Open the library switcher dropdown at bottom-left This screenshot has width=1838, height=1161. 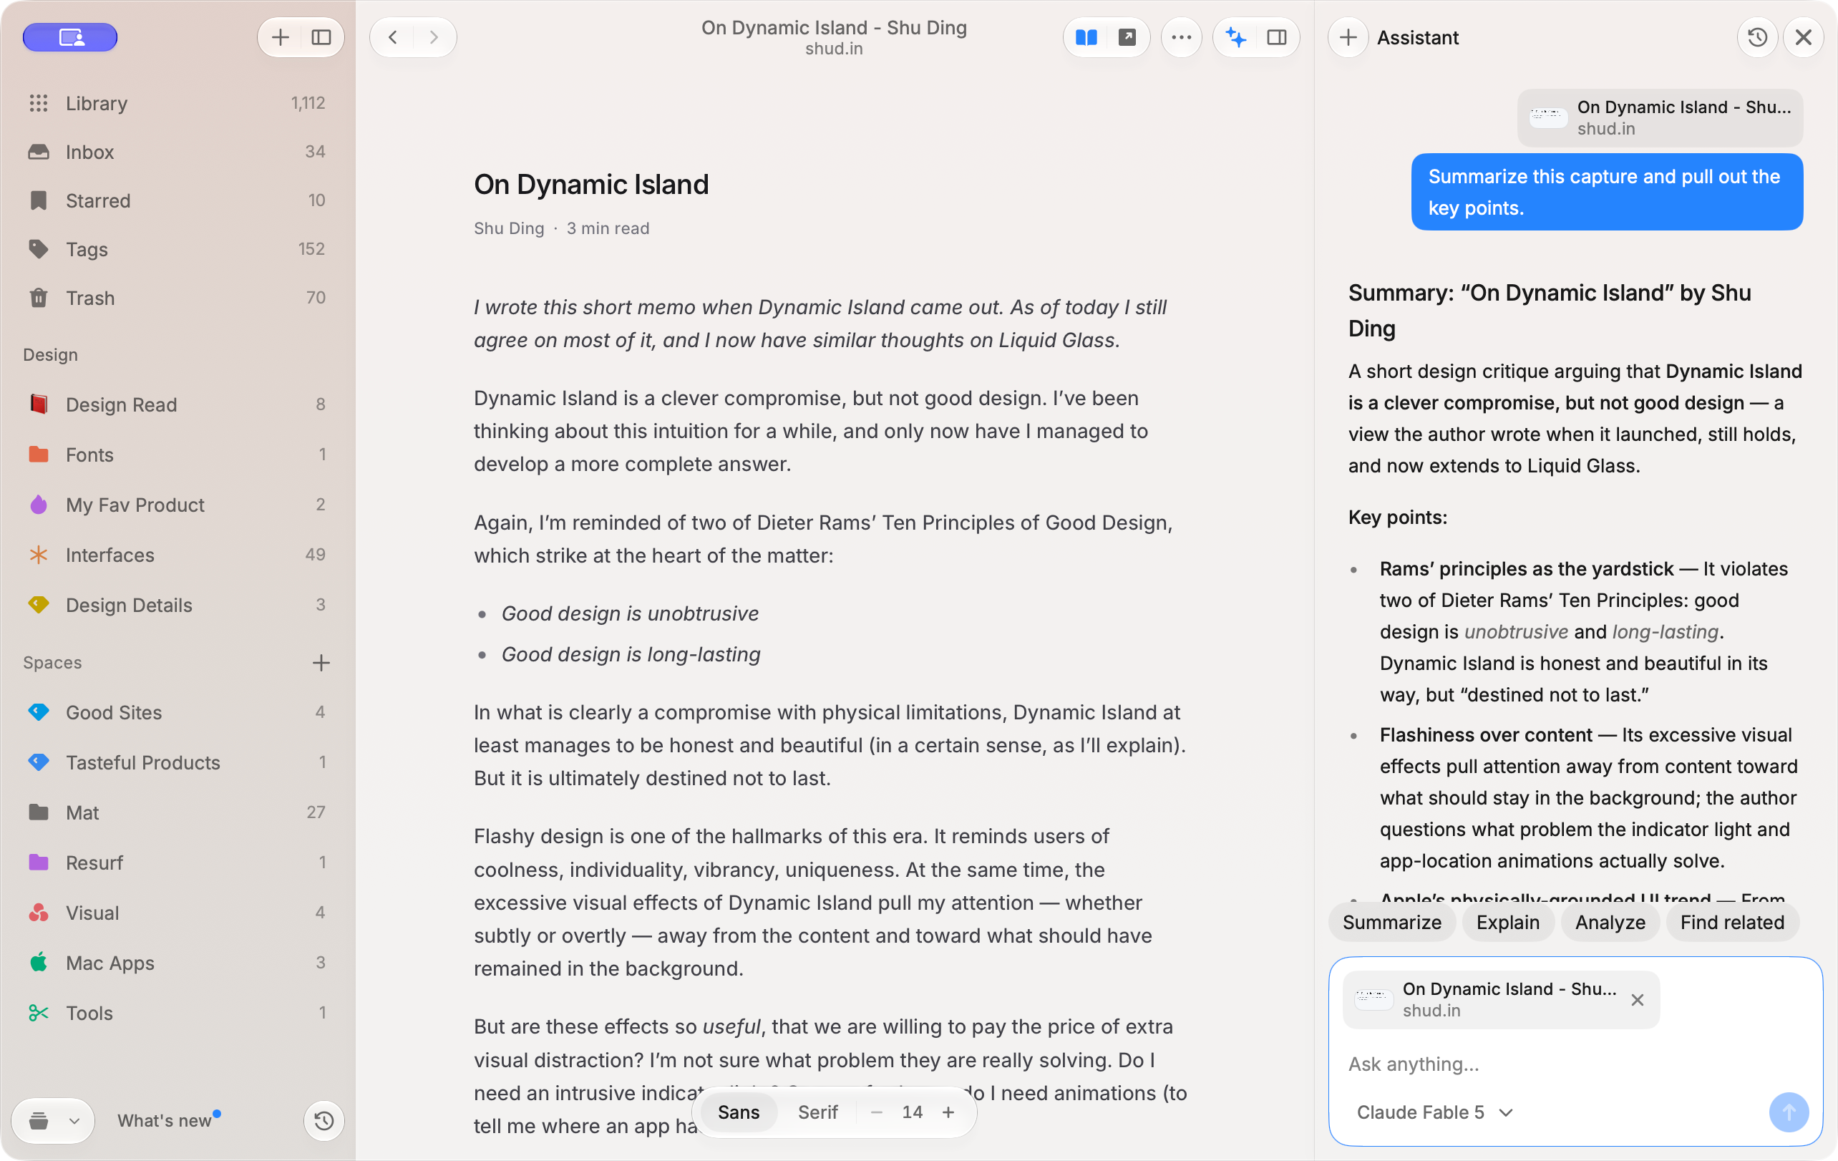click(x=54, y=1120)
